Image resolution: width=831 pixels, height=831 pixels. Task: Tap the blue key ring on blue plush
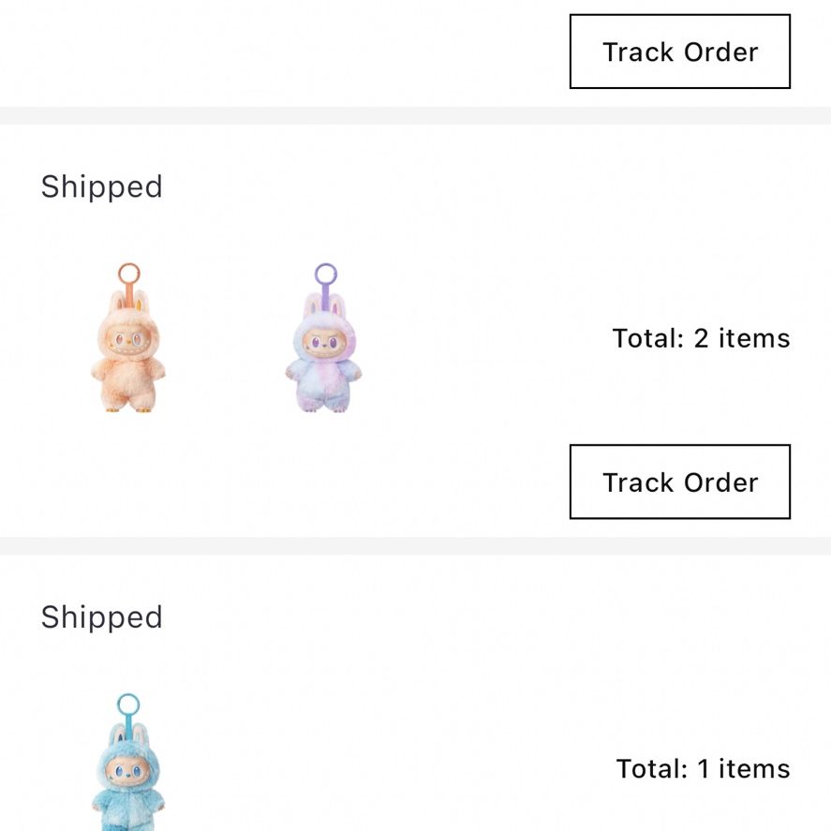[x=127, y=705]
